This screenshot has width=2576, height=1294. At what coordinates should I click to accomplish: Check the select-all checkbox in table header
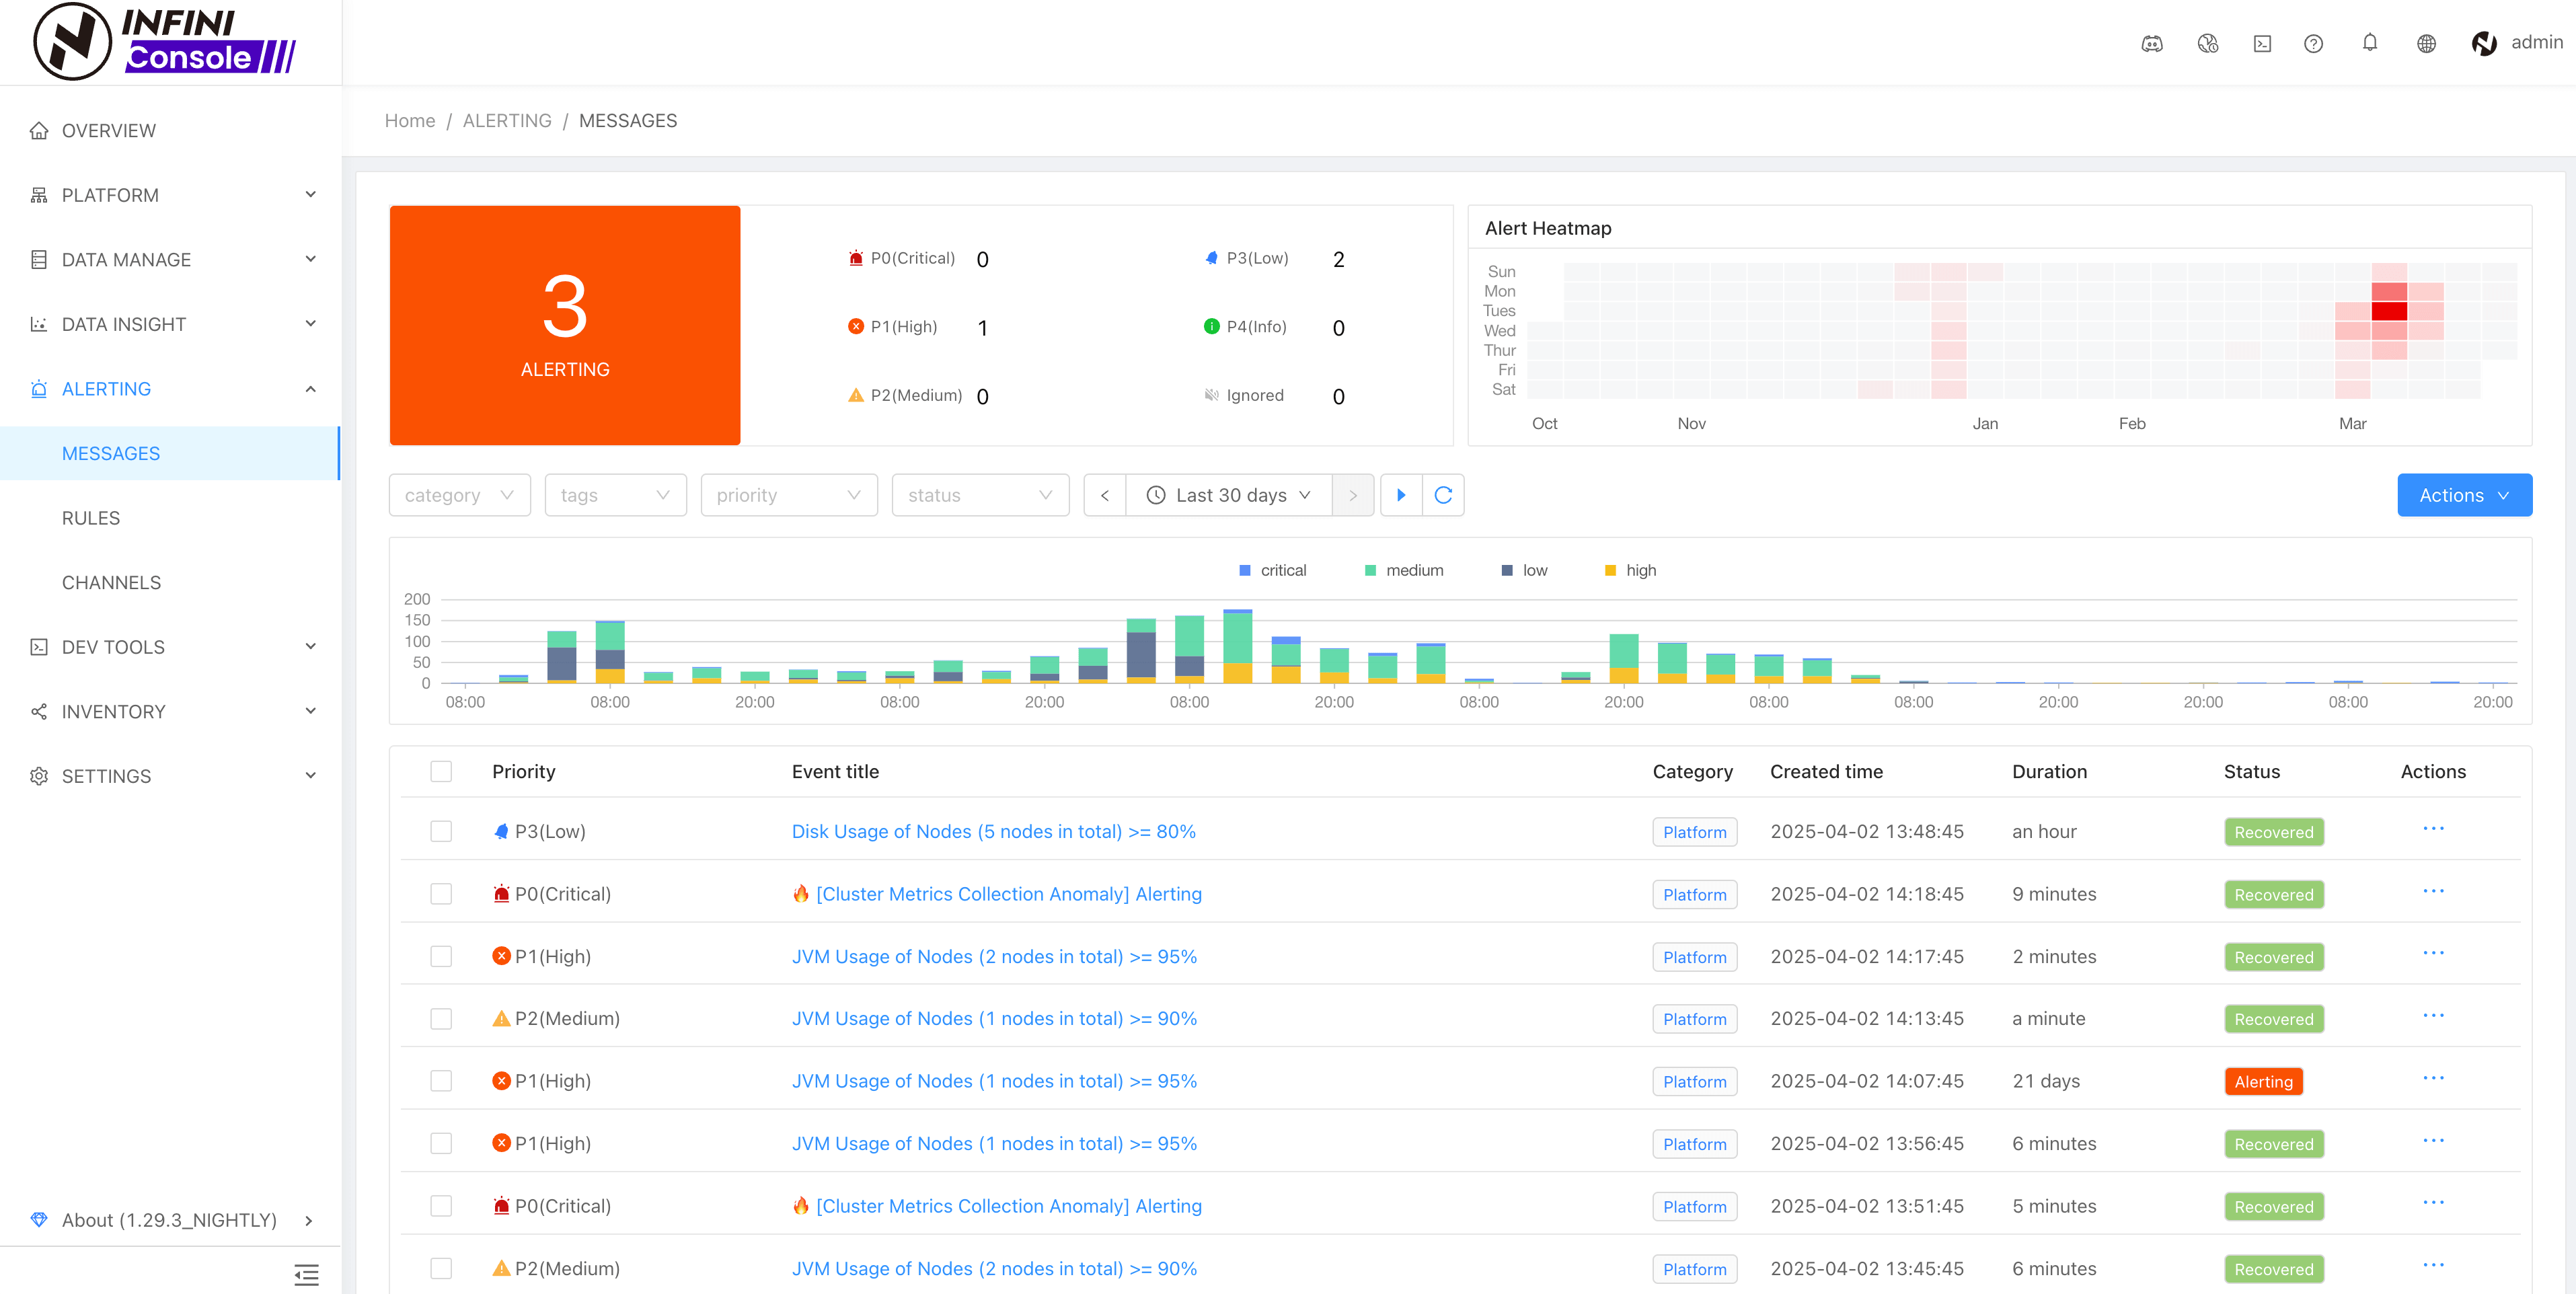pyautogui.click(x=441, y=771)
